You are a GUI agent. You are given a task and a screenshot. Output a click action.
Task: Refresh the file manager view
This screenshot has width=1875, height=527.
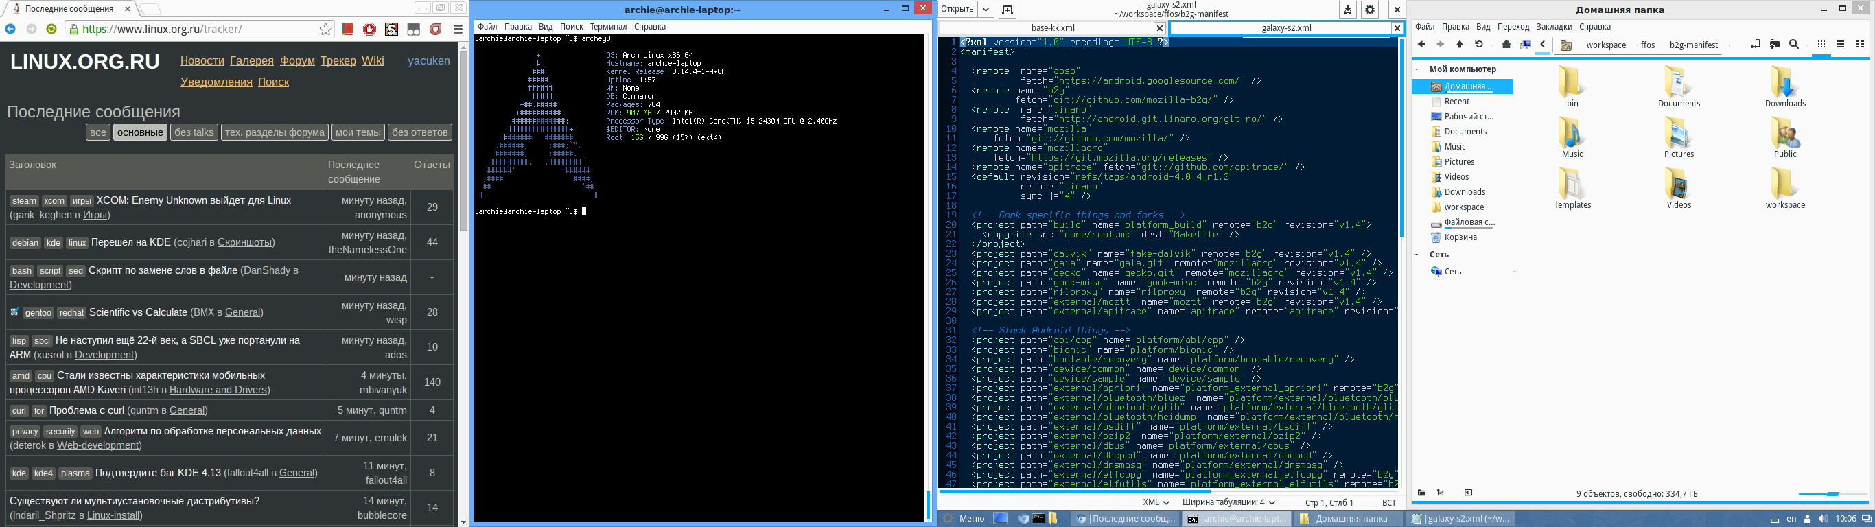pyautogui.click(x=1479, y=45)
